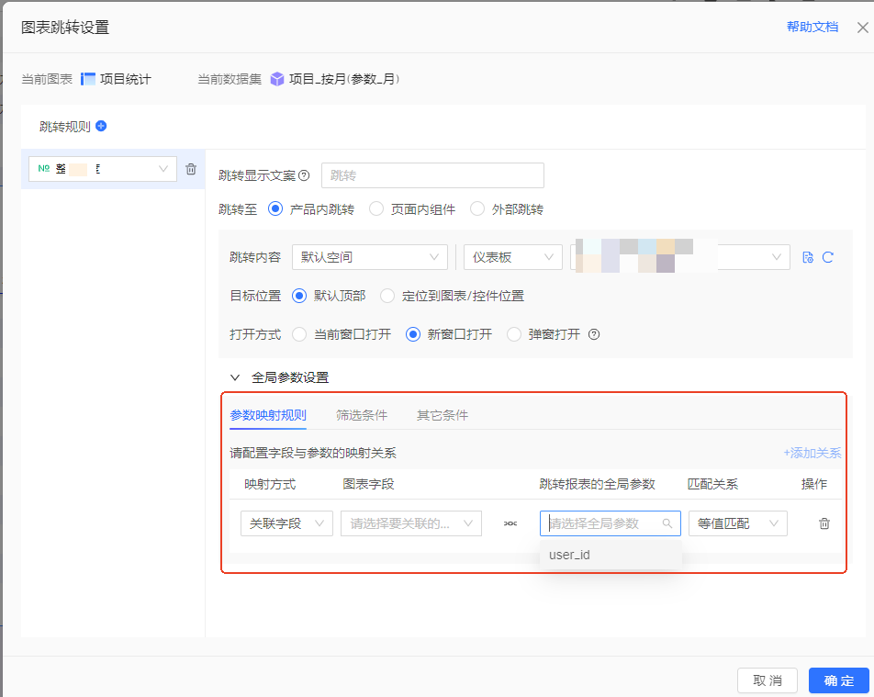Open the 其它条件 tab
This screenshot has height=697, width=874.
click(x=442, y=415)
